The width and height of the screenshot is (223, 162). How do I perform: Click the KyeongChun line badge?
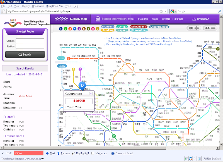point(139,30)
